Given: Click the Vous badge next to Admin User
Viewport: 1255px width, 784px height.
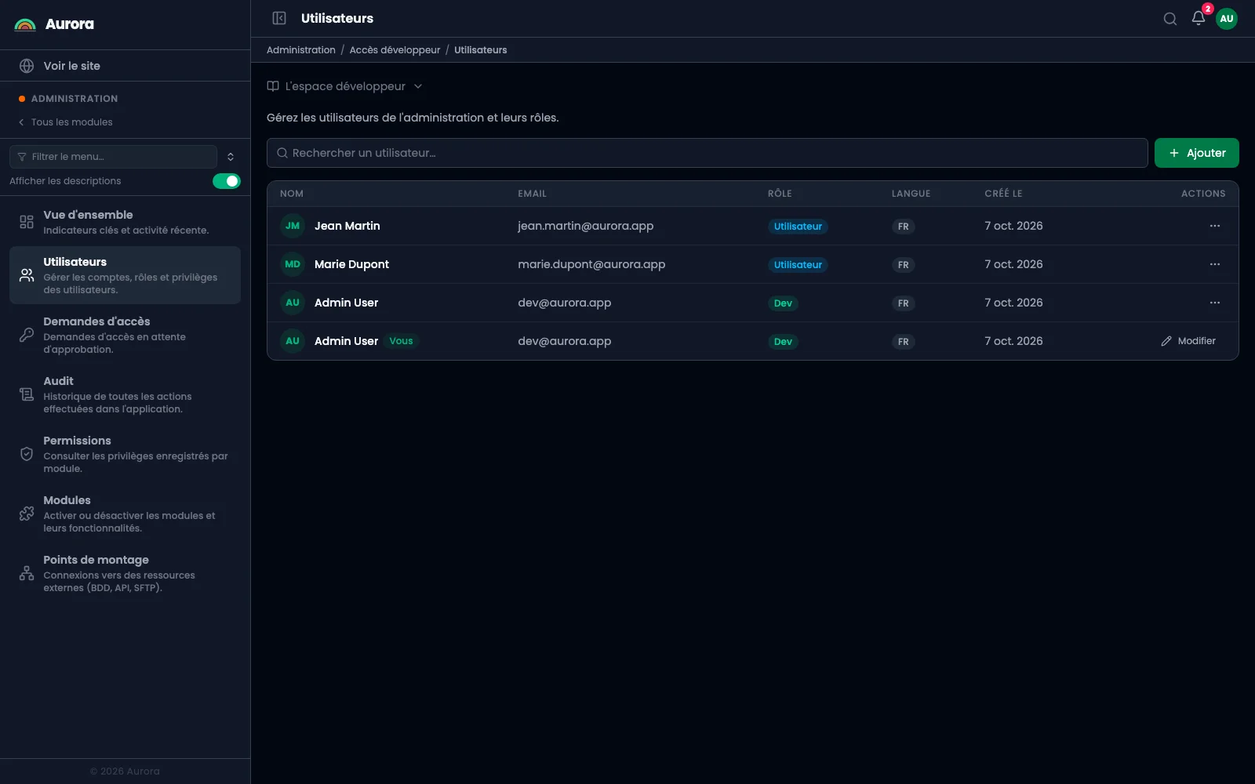Looking at the screenshot, I should click(x=401, y=341).
